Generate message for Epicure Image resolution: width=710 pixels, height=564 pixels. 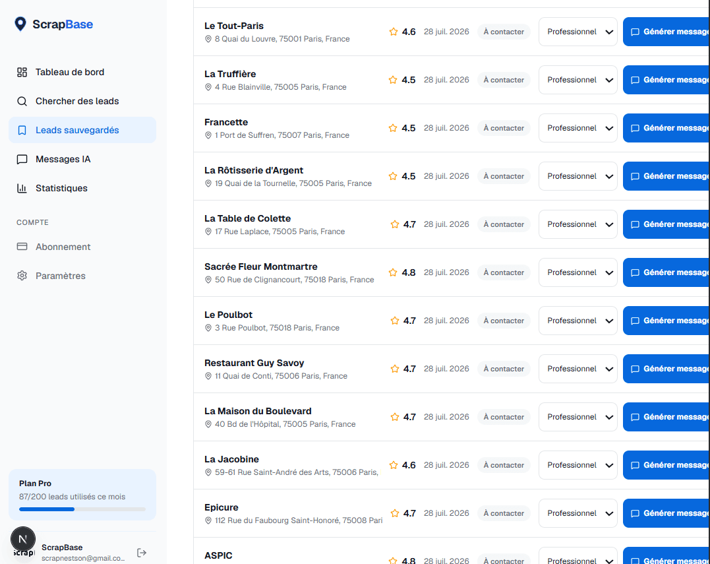click(x=666, y=513)
